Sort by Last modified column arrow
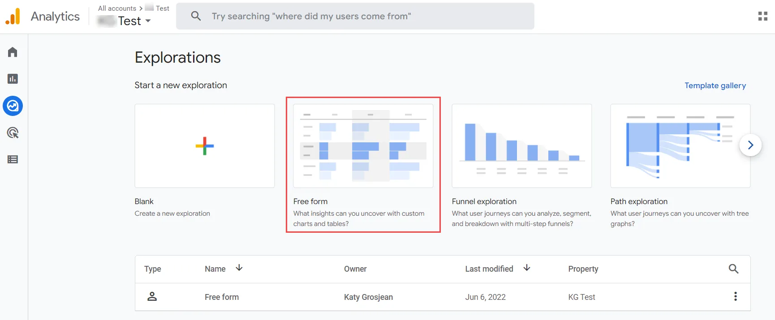The width and height of the screenshot is (775, 320). [527, 268]
